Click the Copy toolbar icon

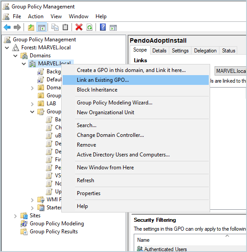click(x=55, y=27)
